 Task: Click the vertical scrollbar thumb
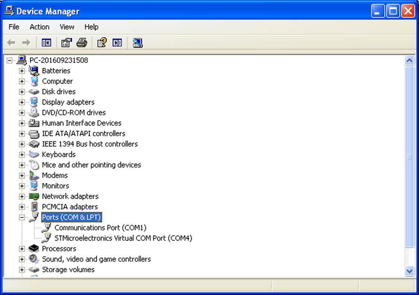[x=409, y=157]
